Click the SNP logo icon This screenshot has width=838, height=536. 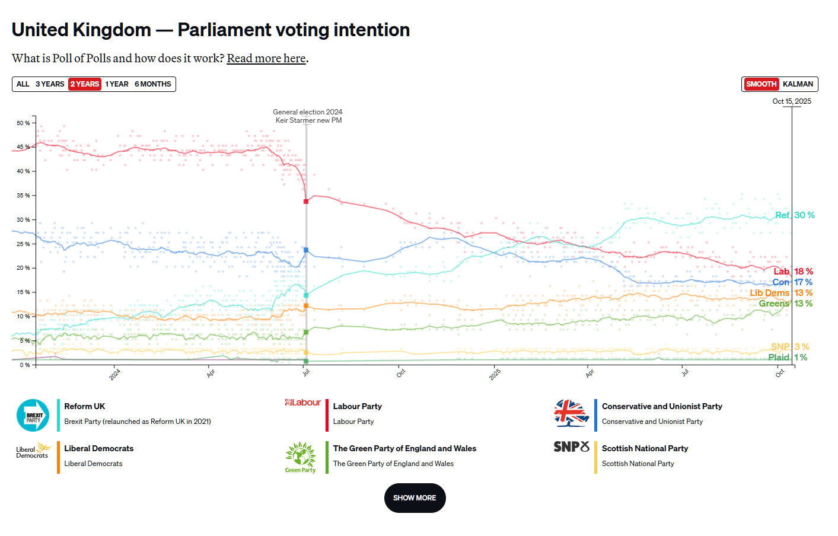coord(571,446)
